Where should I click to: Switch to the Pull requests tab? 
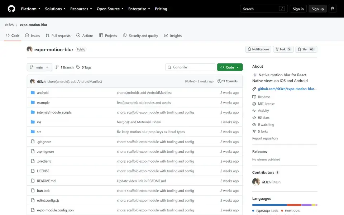click(x=58, y=35)
